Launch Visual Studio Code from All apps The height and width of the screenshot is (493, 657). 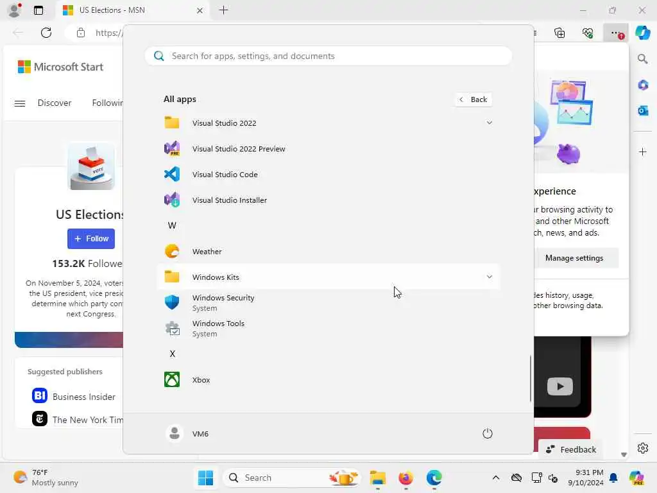(329, 175)
